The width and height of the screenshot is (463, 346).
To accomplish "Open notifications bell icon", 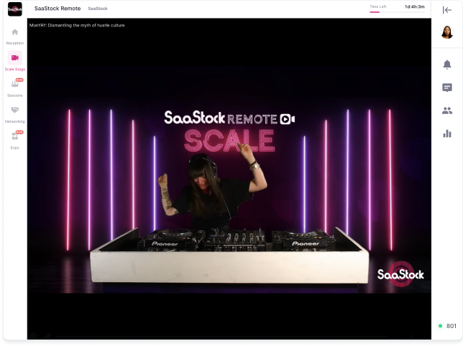I will pos(446,65).
